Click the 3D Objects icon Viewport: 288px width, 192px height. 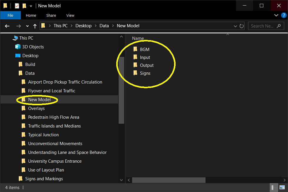[x=18, y=47]
